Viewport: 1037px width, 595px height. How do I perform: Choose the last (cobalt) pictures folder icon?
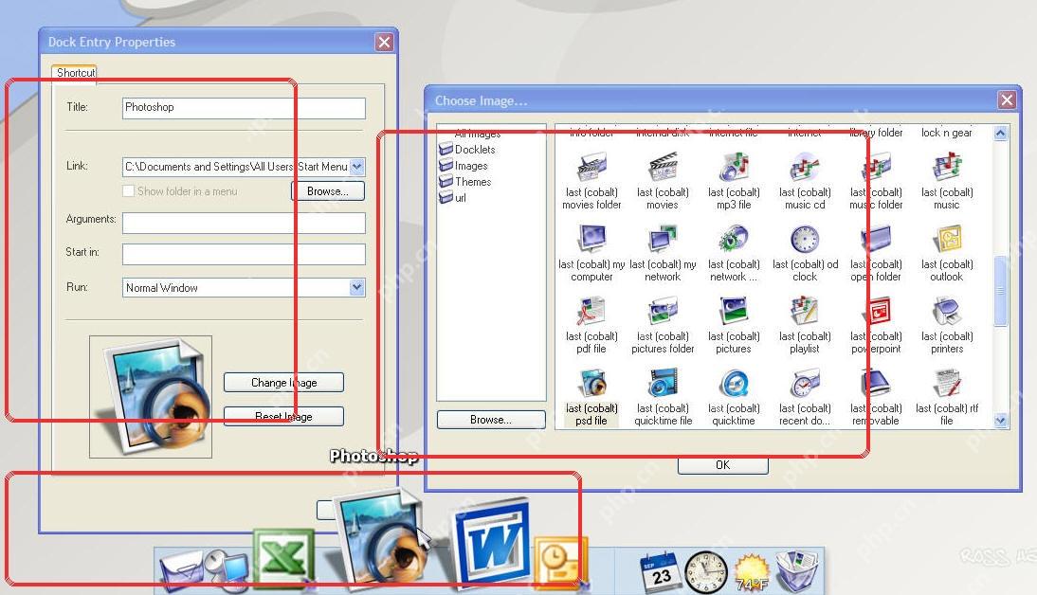coord(663,312)
